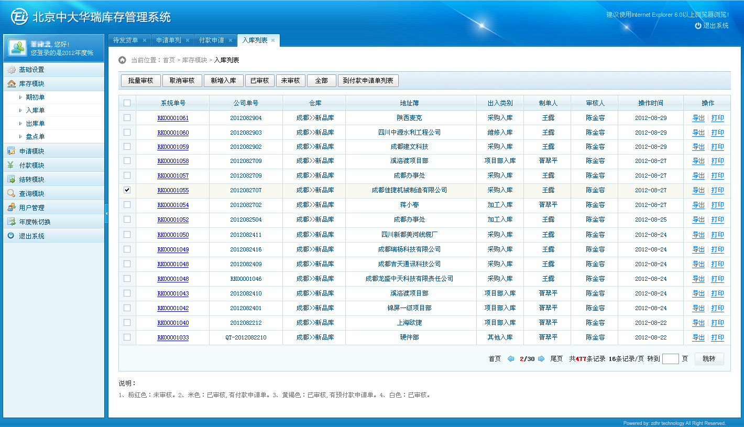Screen dimensions: 744x427
Task: Close the 待发货单 tab
Action: click(145, 40)
